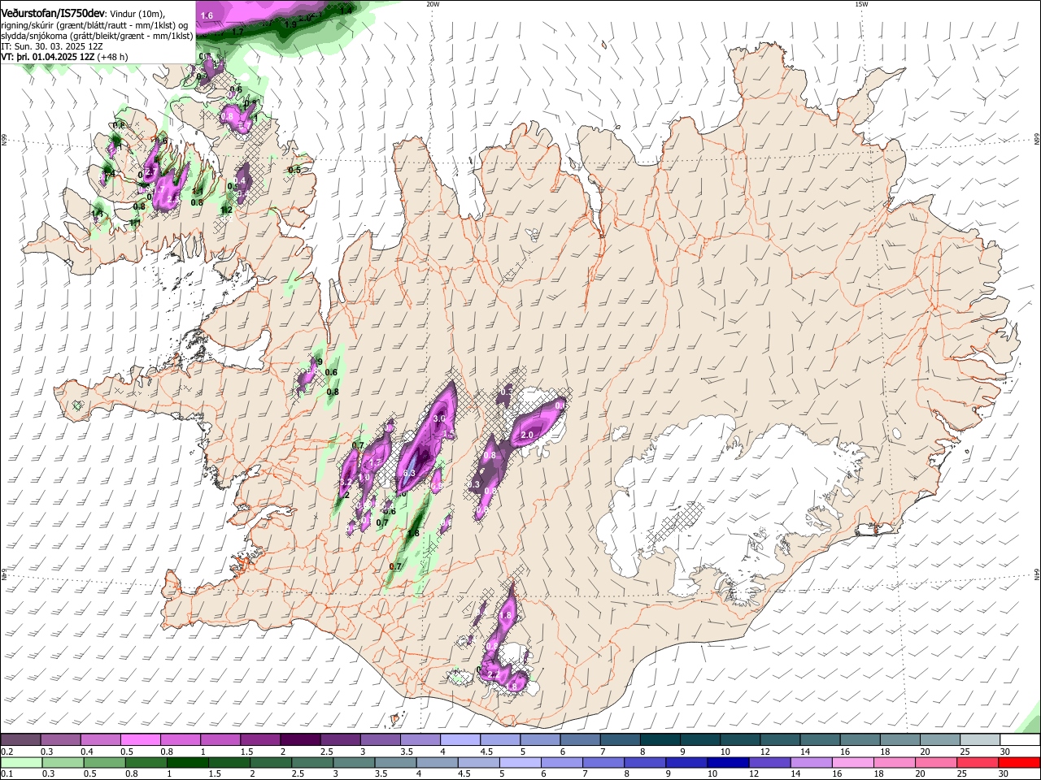This screenshot has width=1041, height=780.
Task: Select the white 30 swatch in upper legend row
Action: [x=1021, y=740]
